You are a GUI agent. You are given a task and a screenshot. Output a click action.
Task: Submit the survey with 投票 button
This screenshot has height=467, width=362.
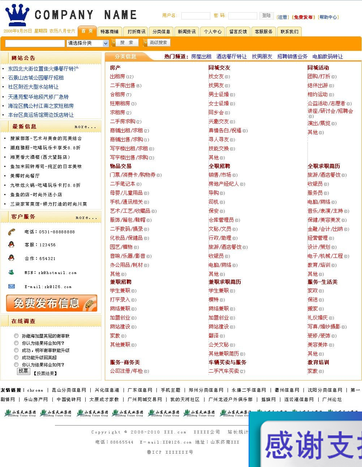pos(23,371)
